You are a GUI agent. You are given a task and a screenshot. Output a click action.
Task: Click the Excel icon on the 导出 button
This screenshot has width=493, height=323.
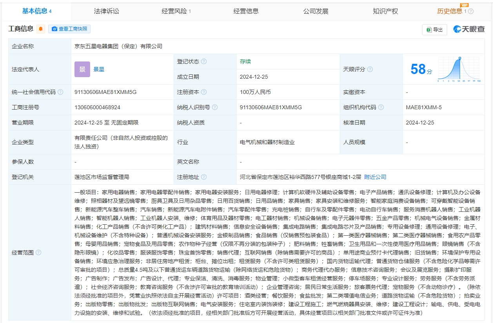tap(429, 30)
